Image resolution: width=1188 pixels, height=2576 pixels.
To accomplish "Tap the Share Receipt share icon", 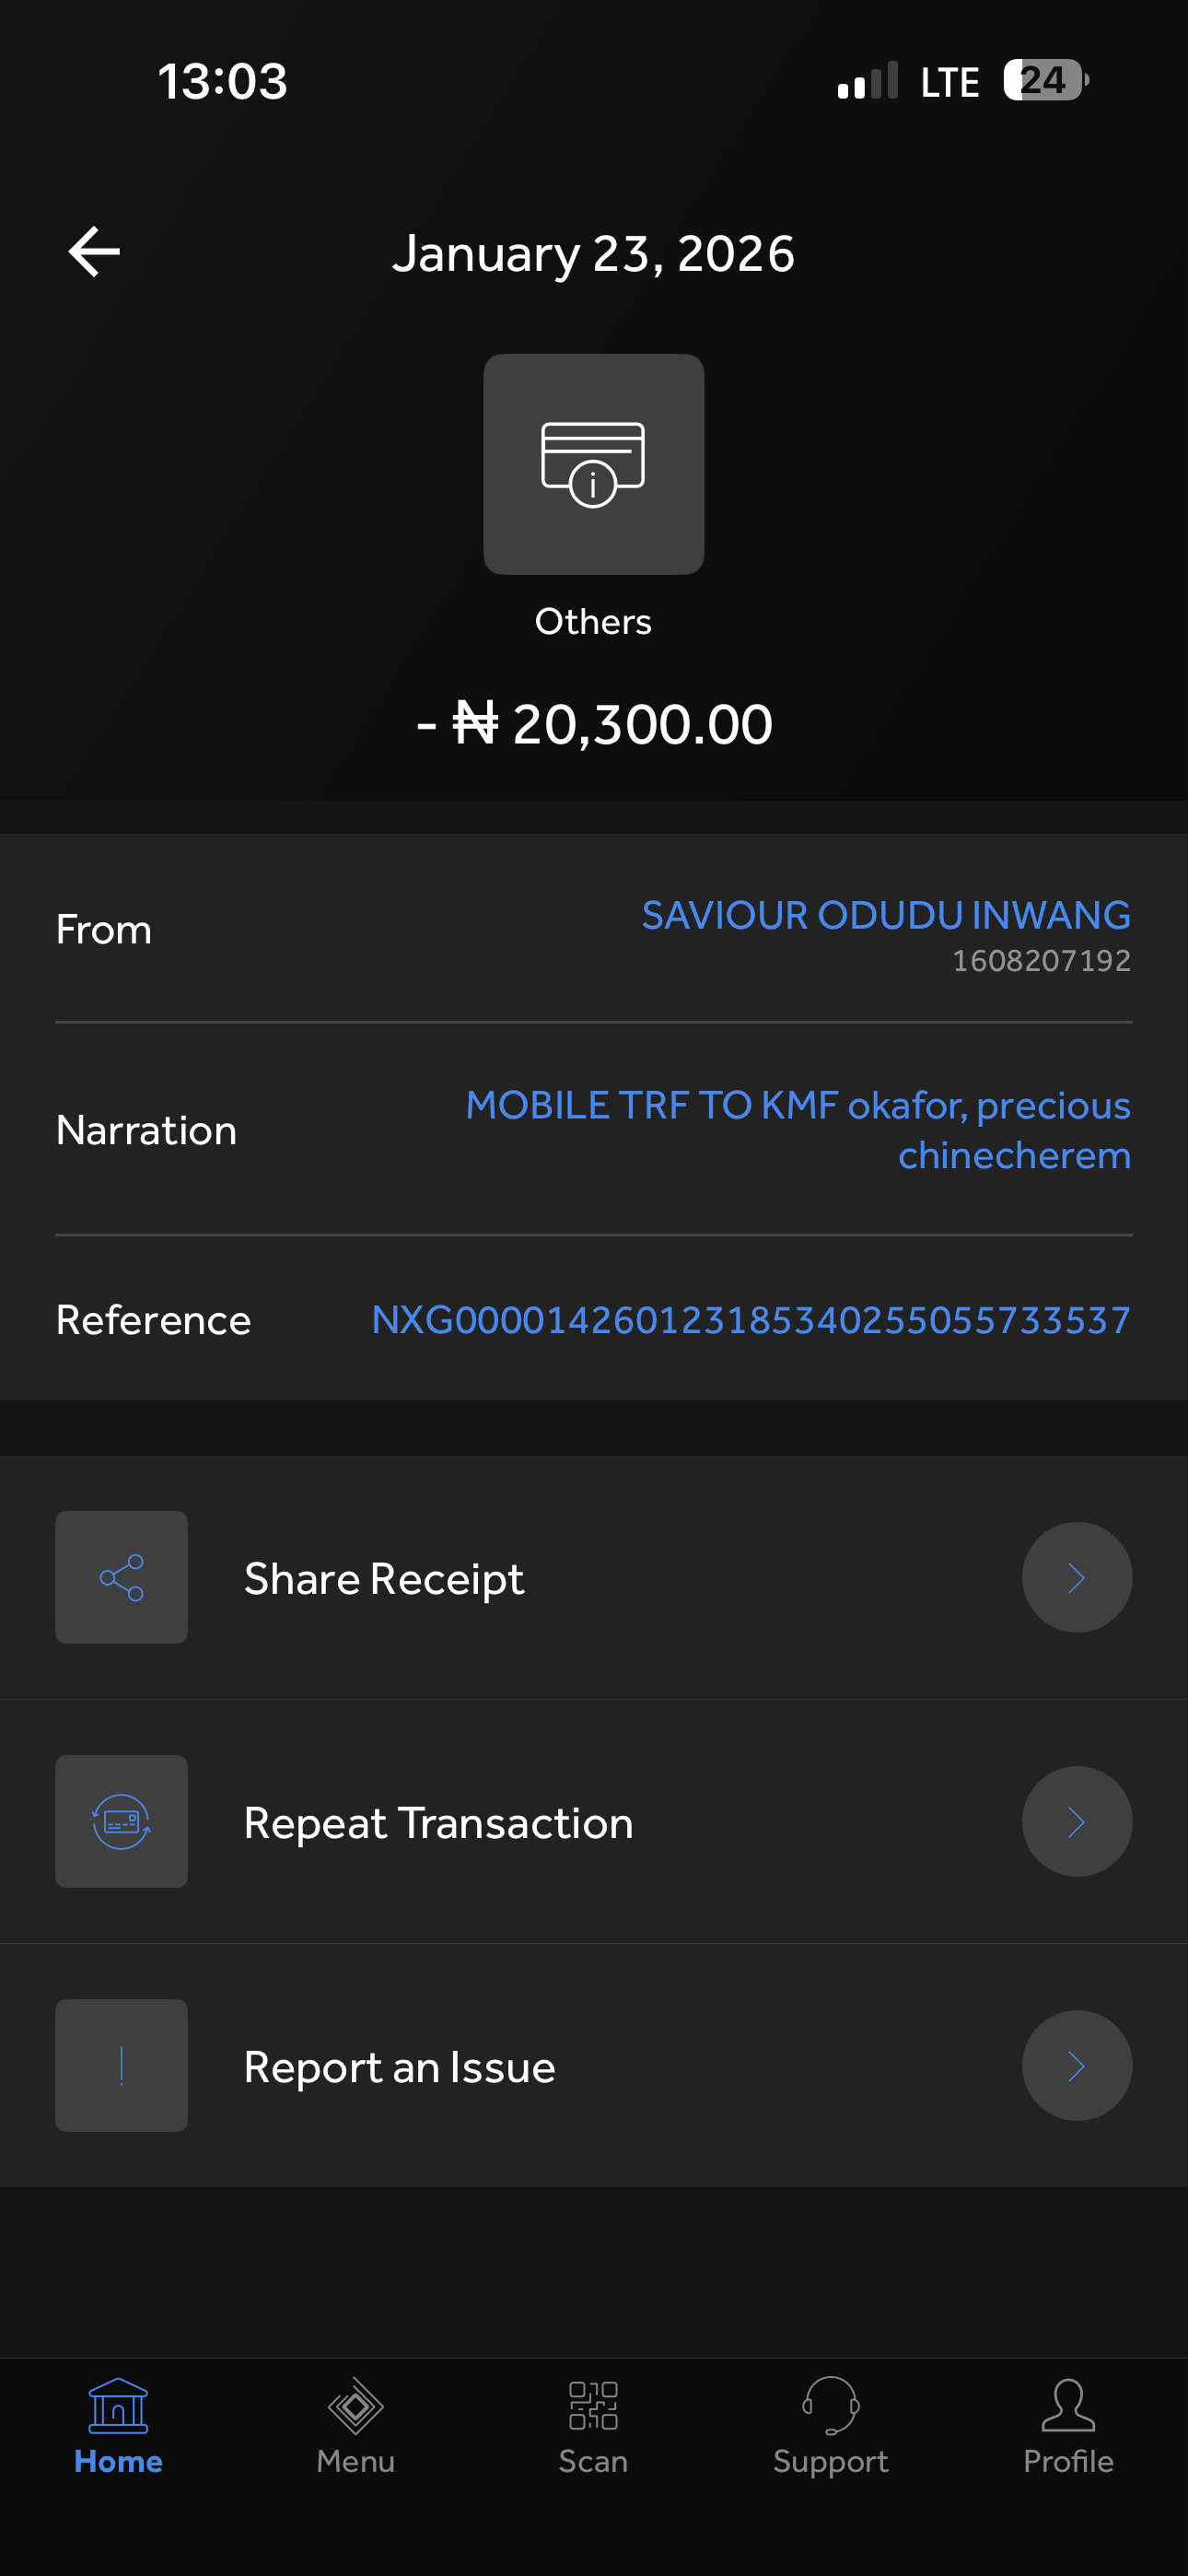I will point(121,1577).
